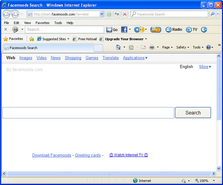Open the Safety command menu

pos(183,47)
